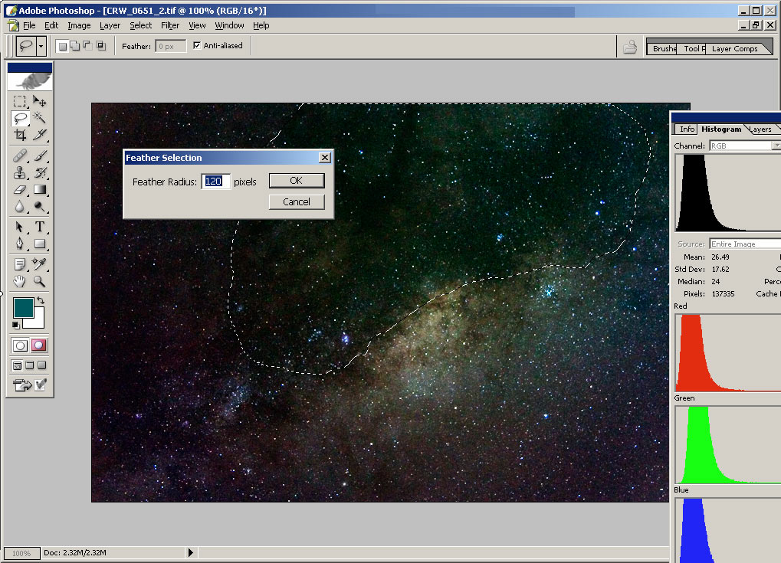The width and height of the screenshot is (781, 563).
Task: Switch to Quick Mask mode
Action: [39, 345]
